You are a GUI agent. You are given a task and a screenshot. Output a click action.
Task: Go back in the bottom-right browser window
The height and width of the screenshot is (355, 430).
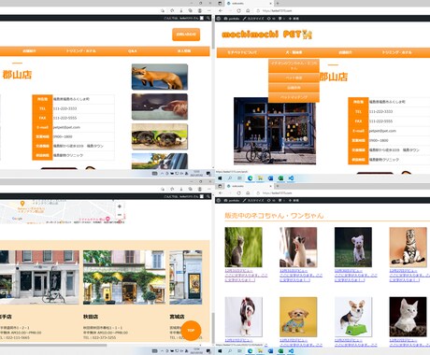pyautogui.click(x=221, y=193)
